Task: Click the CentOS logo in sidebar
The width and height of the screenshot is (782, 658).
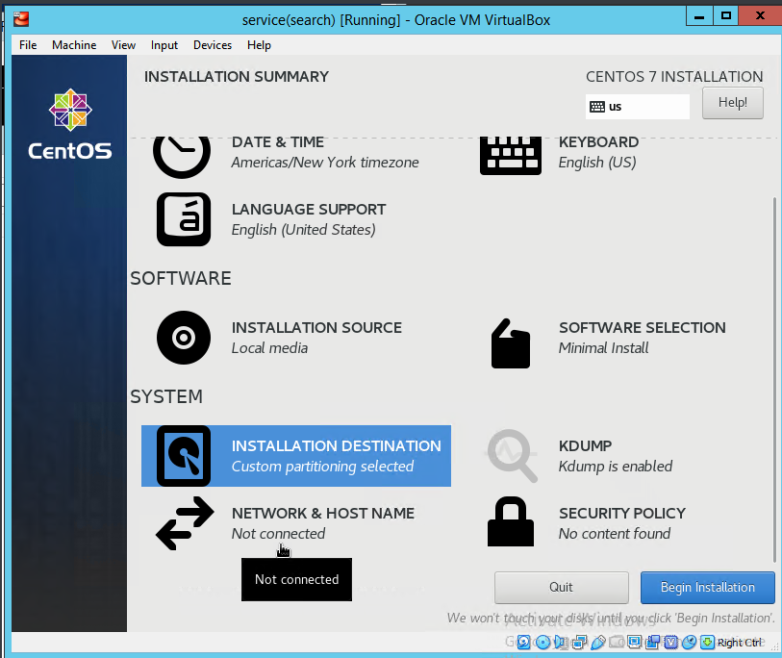Action: (x=70, y=124)
